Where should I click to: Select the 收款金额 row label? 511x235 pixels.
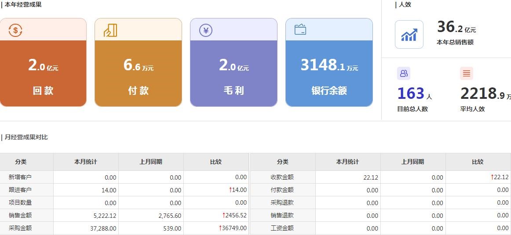282,177
